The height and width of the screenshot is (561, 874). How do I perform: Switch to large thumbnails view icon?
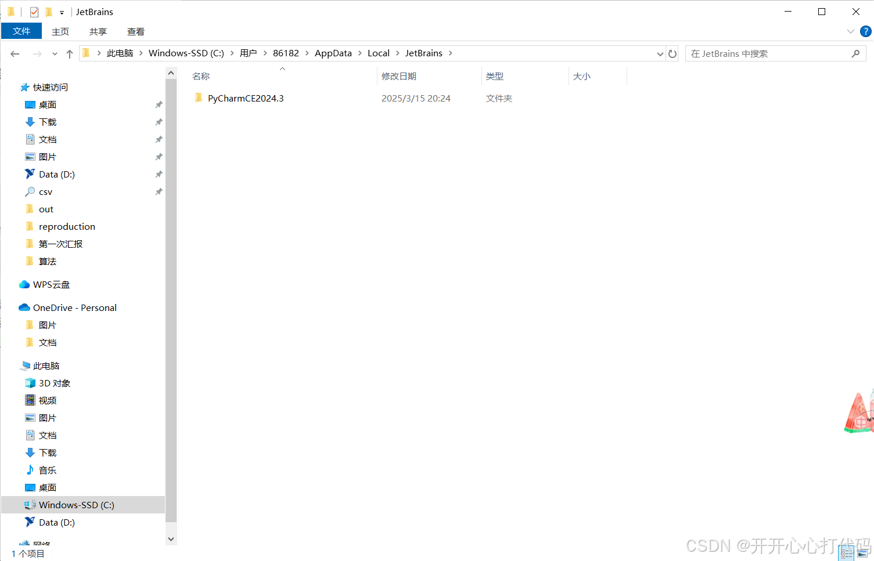(863, 553)
